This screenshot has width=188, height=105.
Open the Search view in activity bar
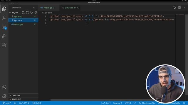pos(4,18)
